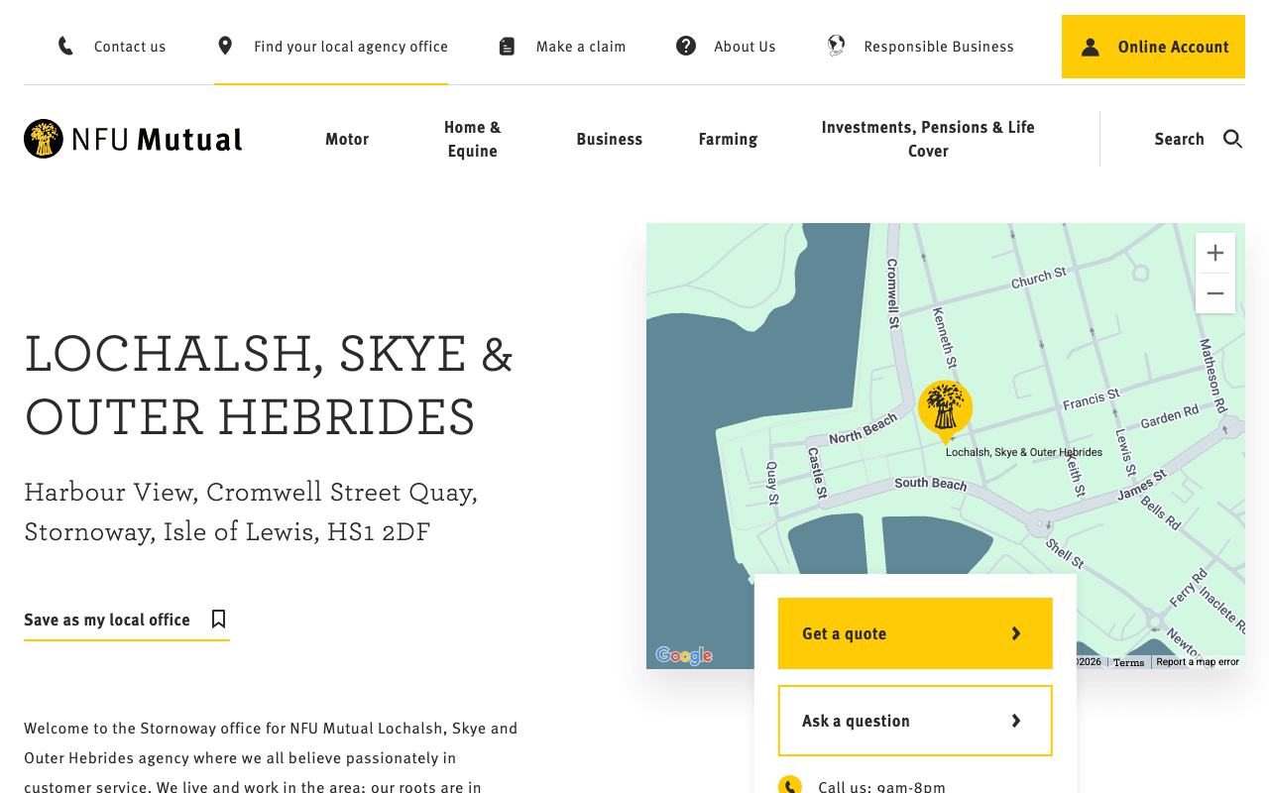This screenshot has height=793, width=1269.
Task: Open map Terms link
Action: [x=1128, y=662]
